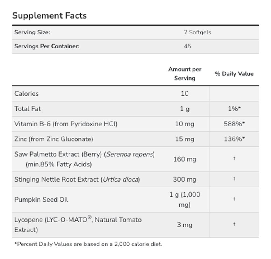271x259 pixels.
Task: Click the Supplement Facts heading
Action: tap(49, 15)
